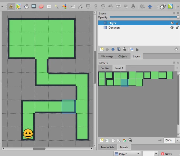Select the Terrain Brush tool
The image size is (180, 156).
tap(19, 7)
